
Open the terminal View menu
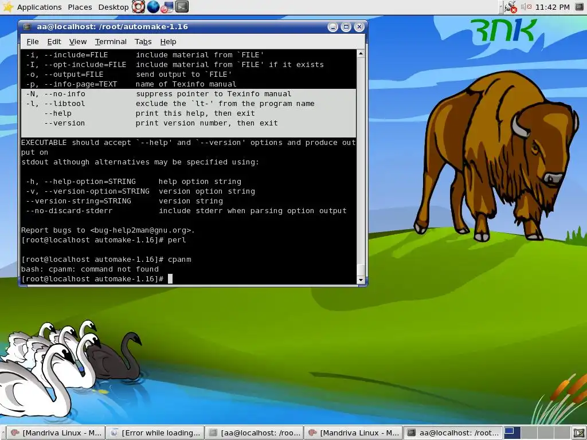click(78, 41)
